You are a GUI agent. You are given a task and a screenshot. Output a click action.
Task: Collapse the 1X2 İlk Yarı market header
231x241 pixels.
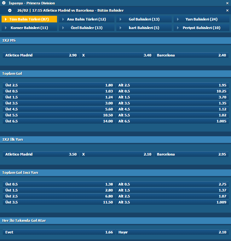[115, 139]
